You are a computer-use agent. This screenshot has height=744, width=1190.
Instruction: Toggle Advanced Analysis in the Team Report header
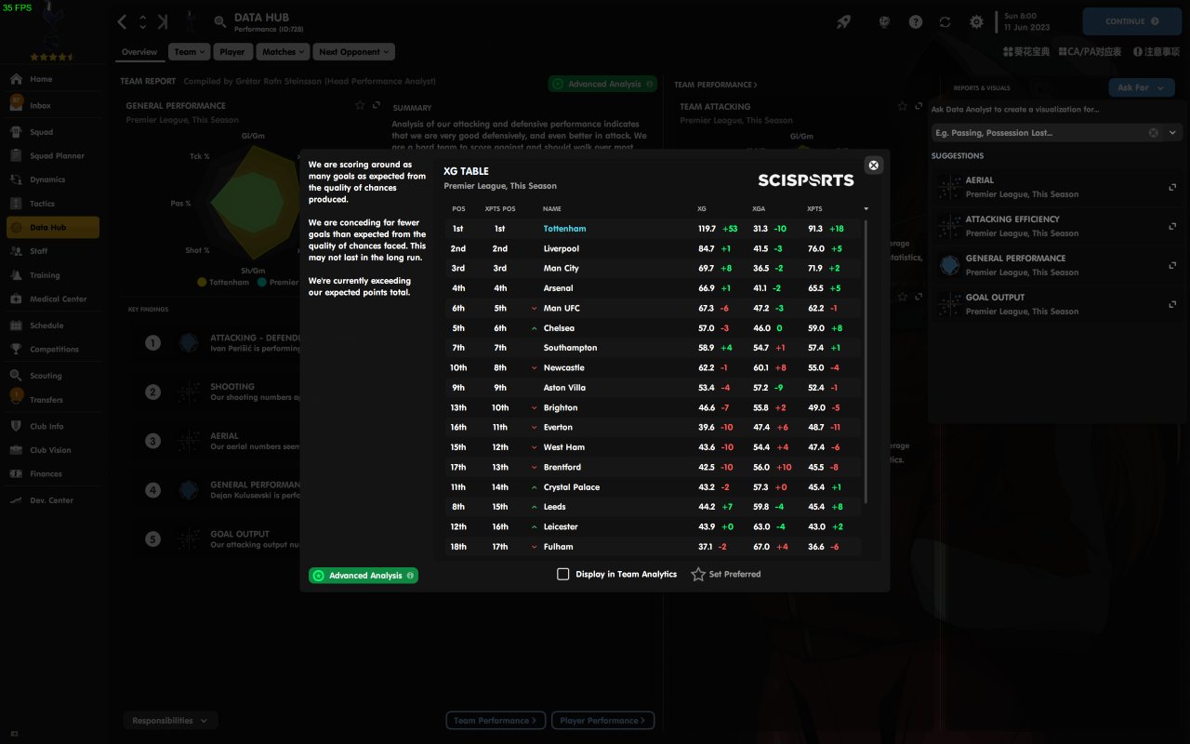tap(602, 84)
